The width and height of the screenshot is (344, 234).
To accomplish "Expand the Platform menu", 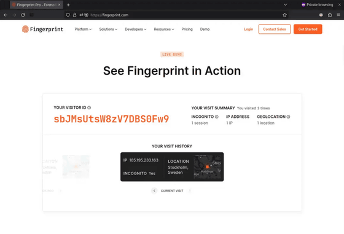I will [x=83, y=29].
